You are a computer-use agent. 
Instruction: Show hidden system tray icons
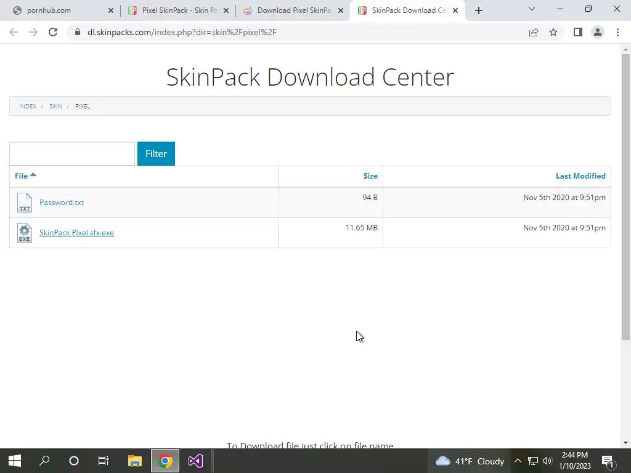(x=518, y=461)
